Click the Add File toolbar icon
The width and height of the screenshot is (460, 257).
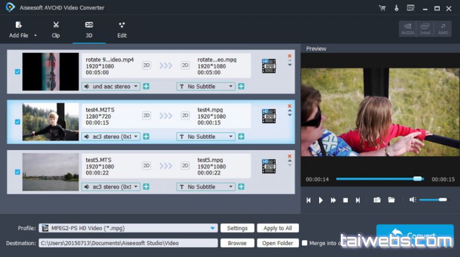pos(19,25)
